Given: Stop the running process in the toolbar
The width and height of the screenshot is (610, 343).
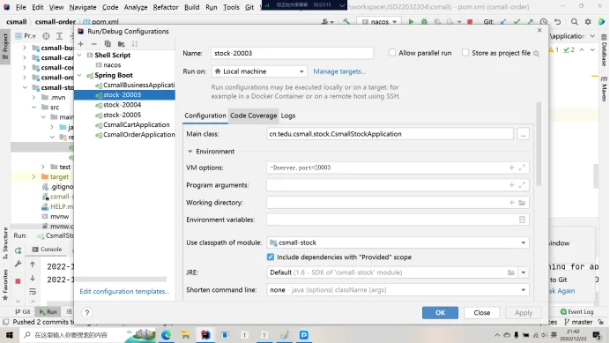Looking at the screenshot, I should pos(470,22).
